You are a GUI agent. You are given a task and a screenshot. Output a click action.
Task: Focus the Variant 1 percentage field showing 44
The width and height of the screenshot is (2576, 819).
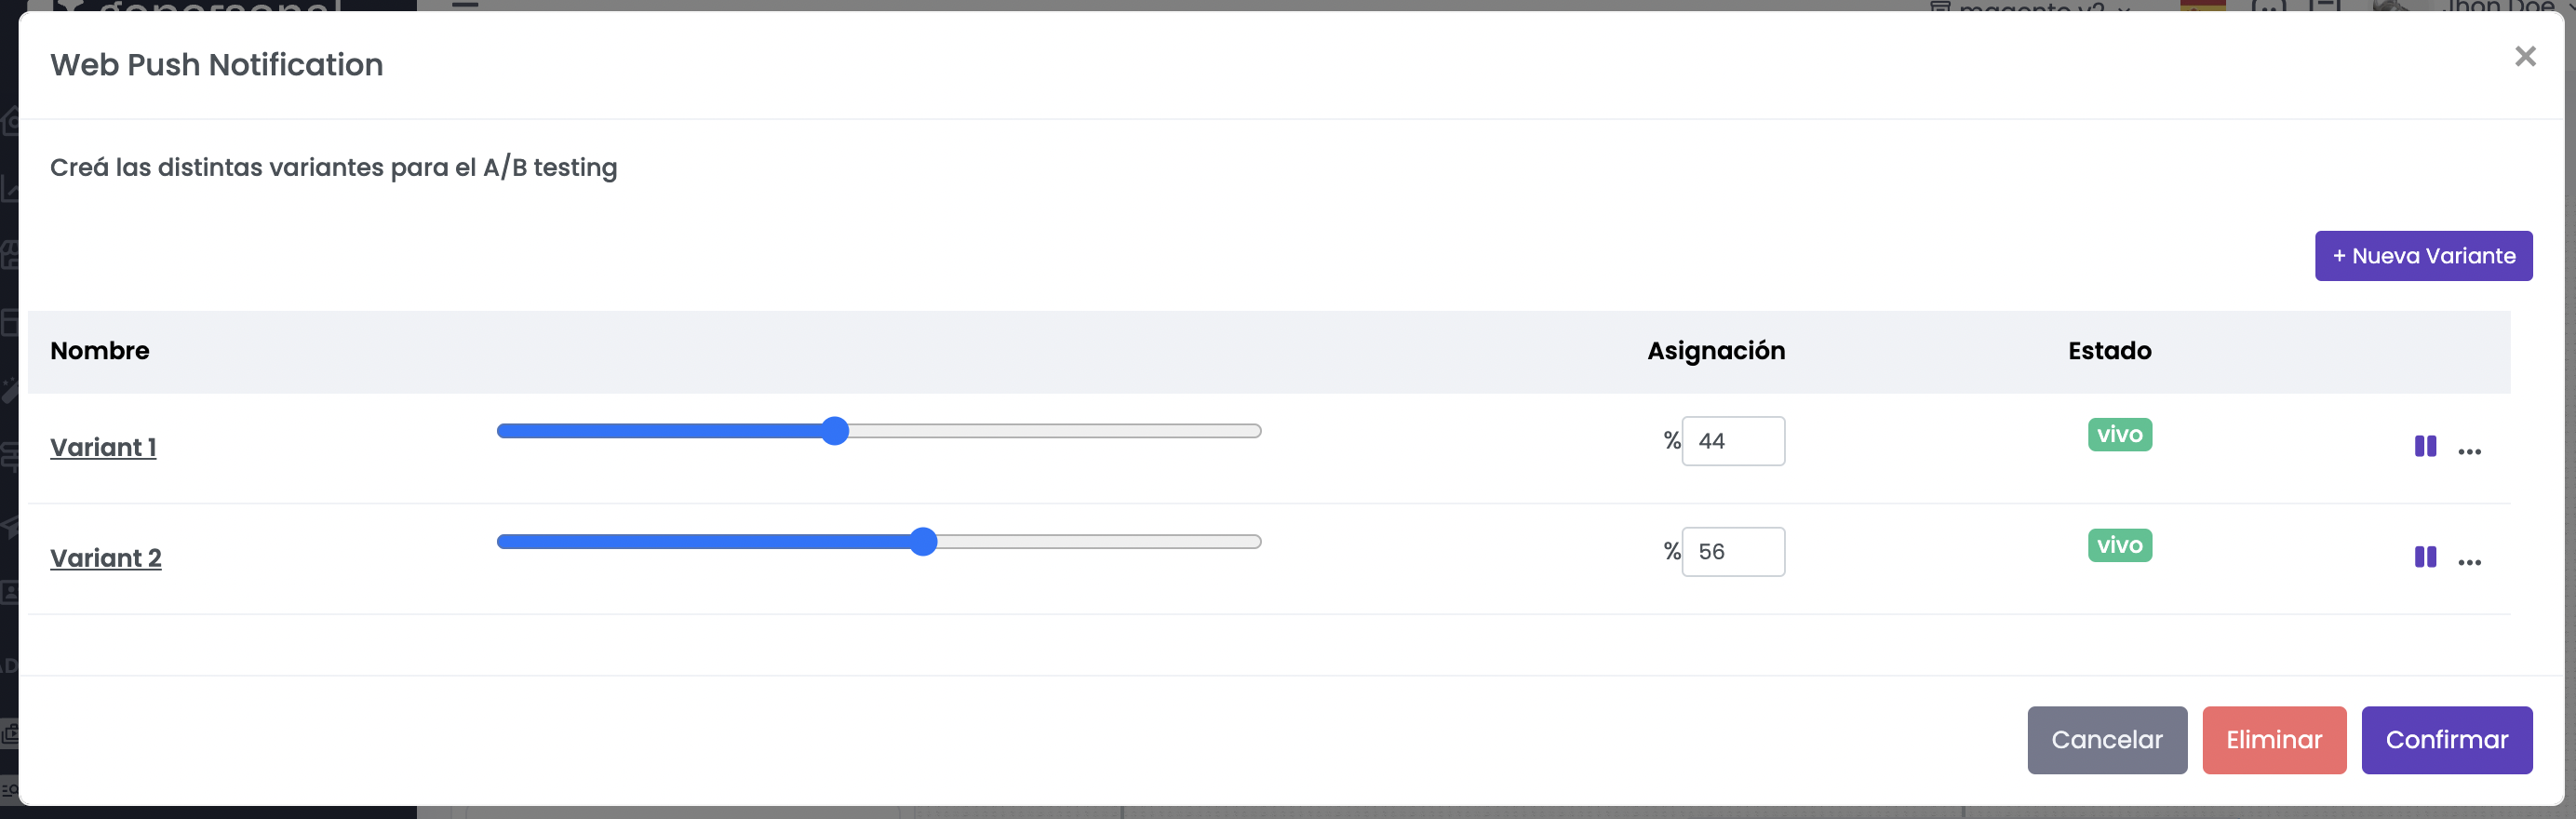(x=1733, y=441)
